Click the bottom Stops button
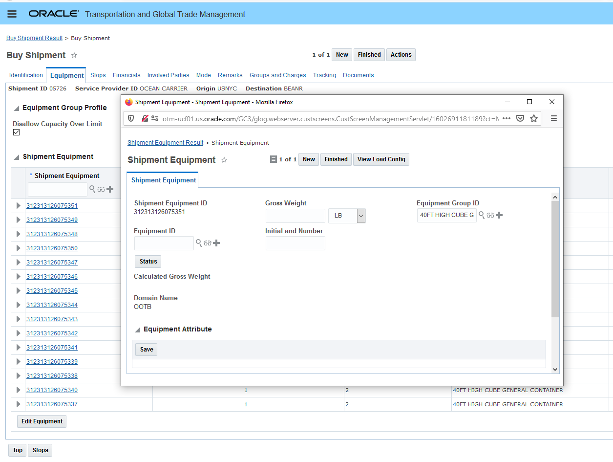 coord(41,450)
